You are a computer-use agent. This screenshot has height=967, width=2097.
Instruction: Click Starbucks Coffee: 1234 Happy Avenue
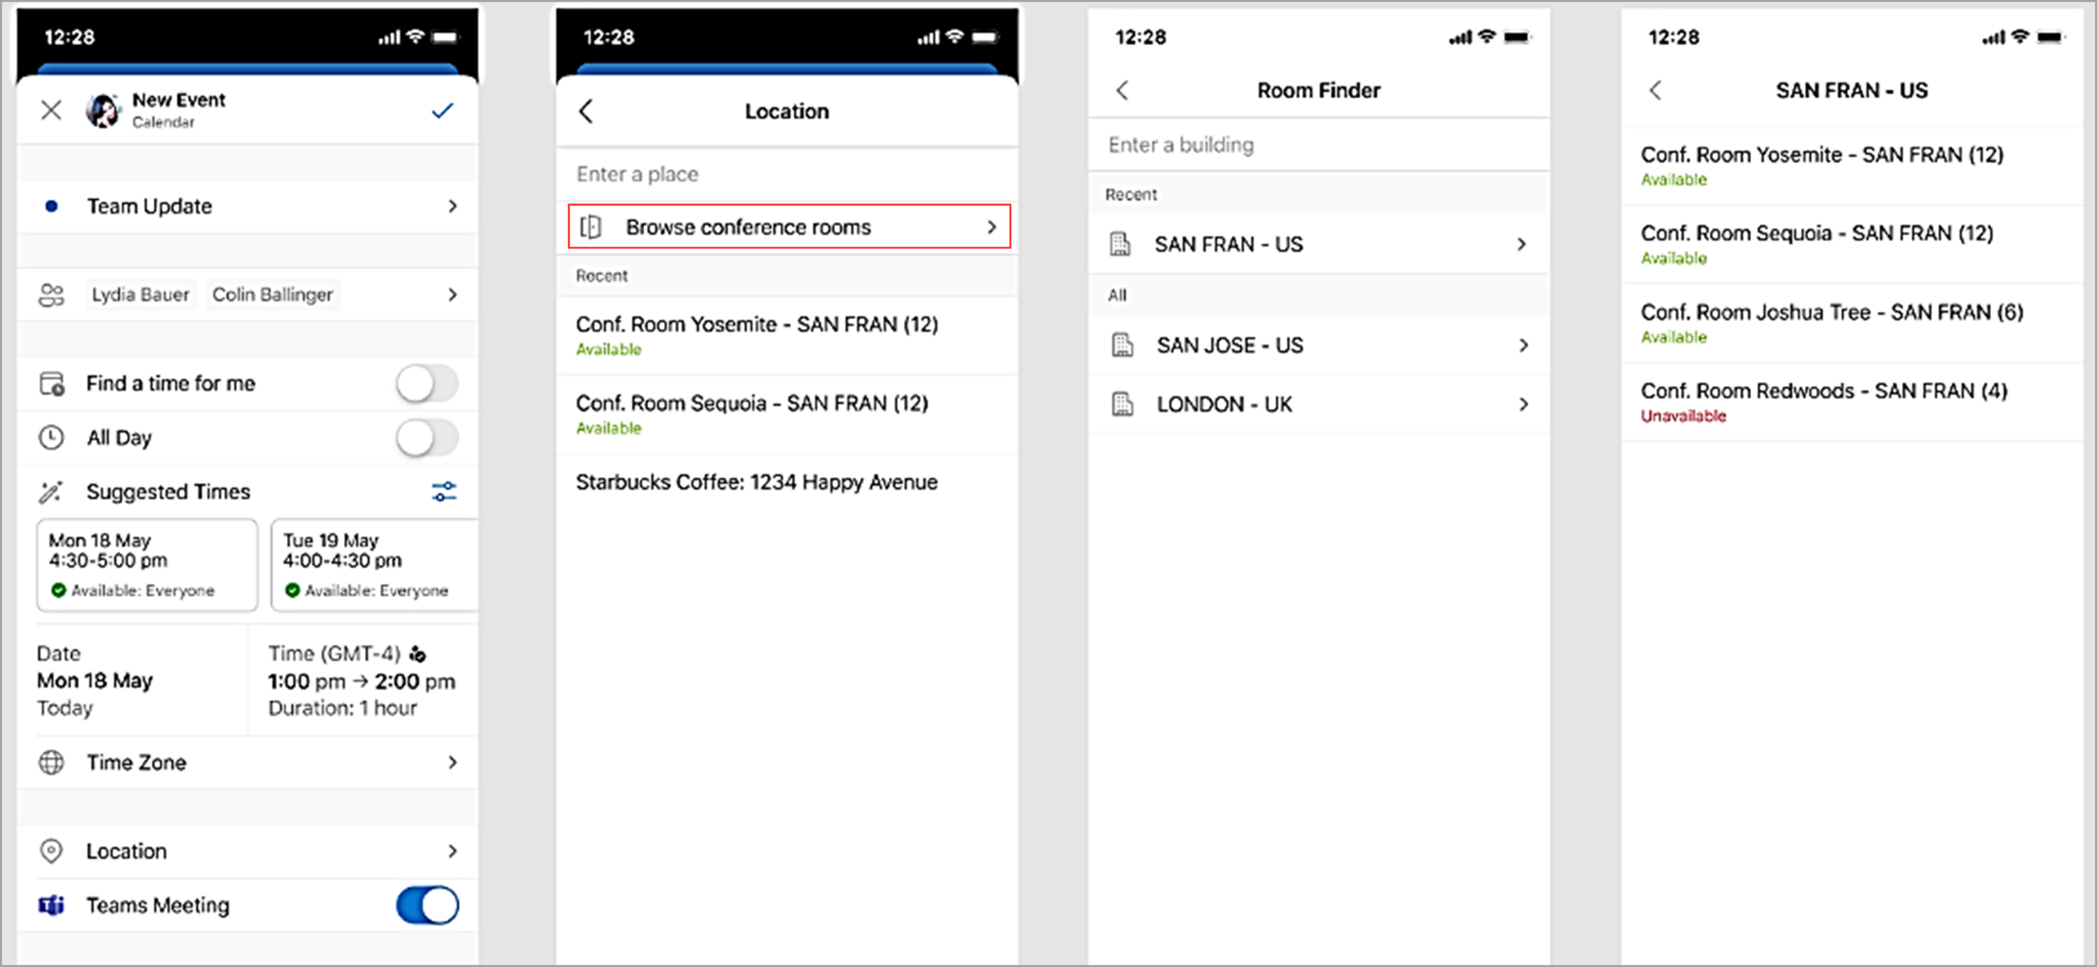point(759,483)
